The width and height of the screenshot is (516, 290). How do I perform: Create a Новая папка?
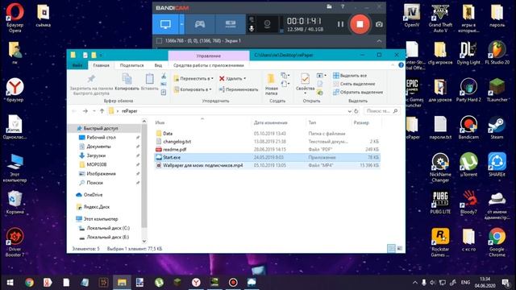pos(271,85)
